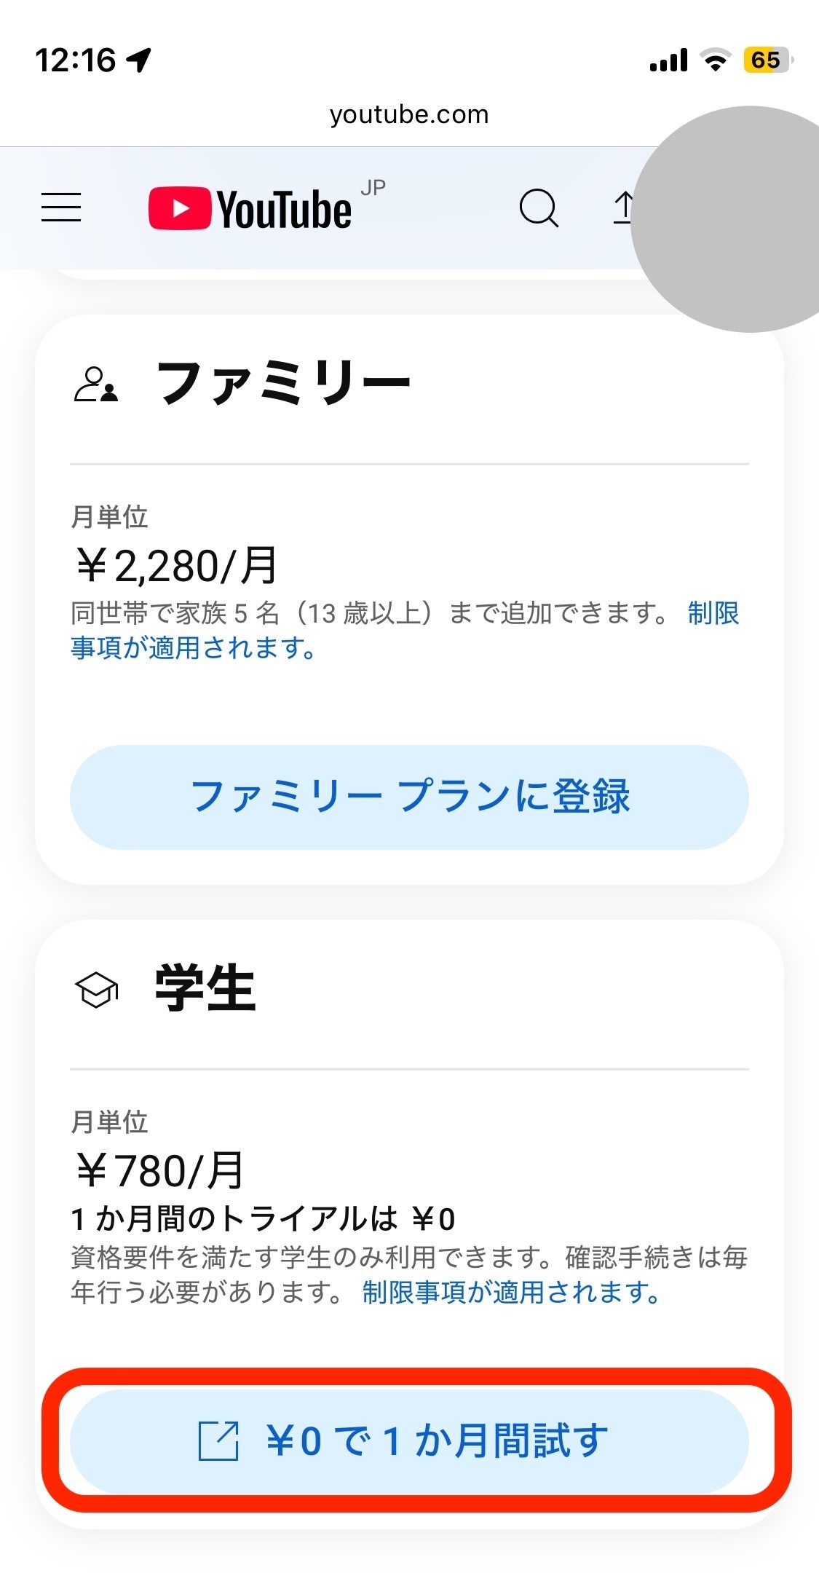
Task: Open the search magnifier icon
Action: 539,208
